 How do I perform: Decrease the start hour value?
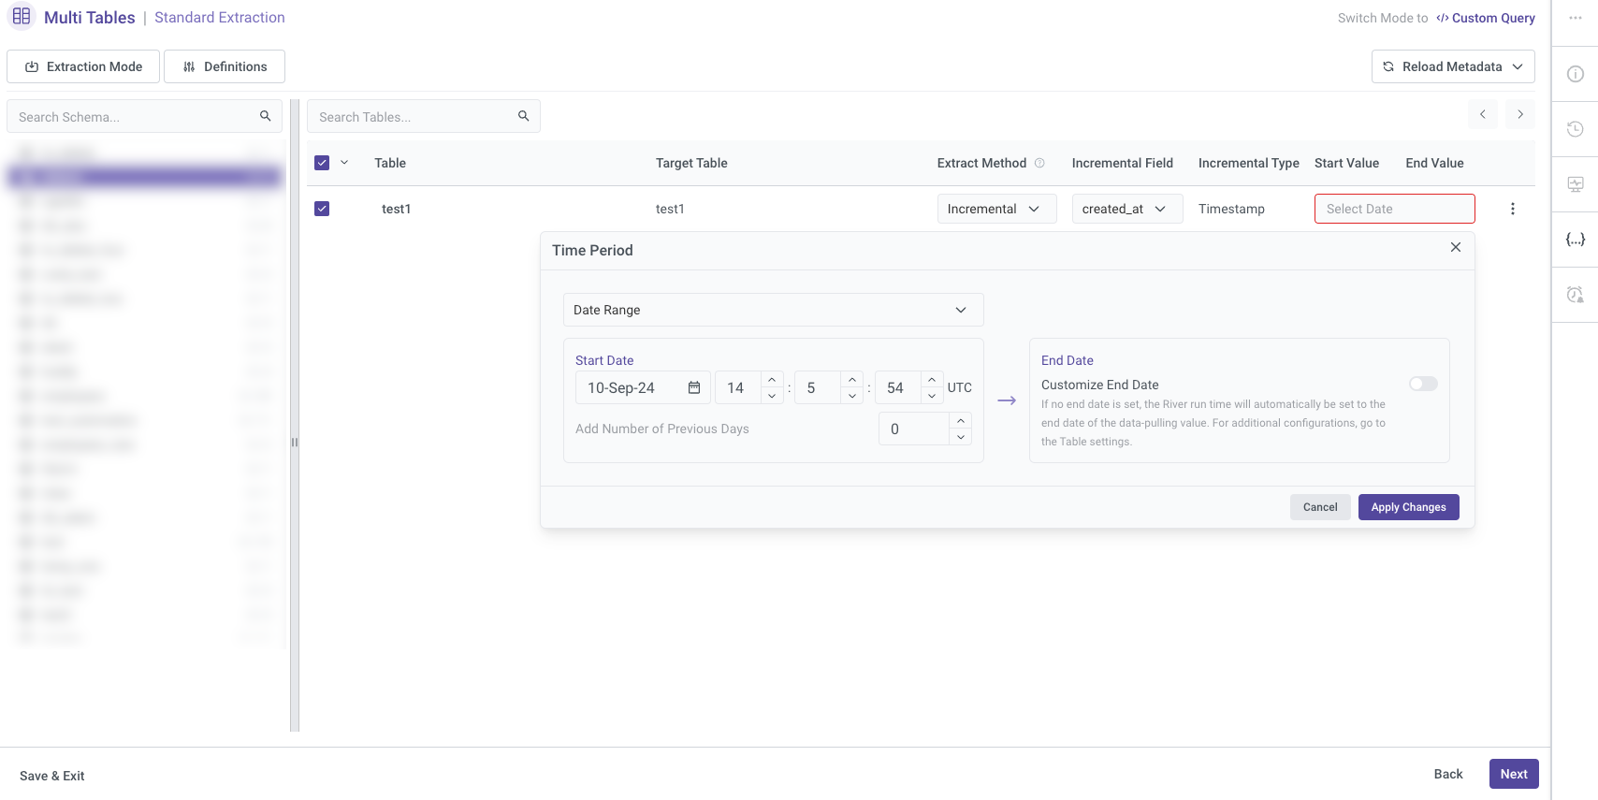[772, 396]
